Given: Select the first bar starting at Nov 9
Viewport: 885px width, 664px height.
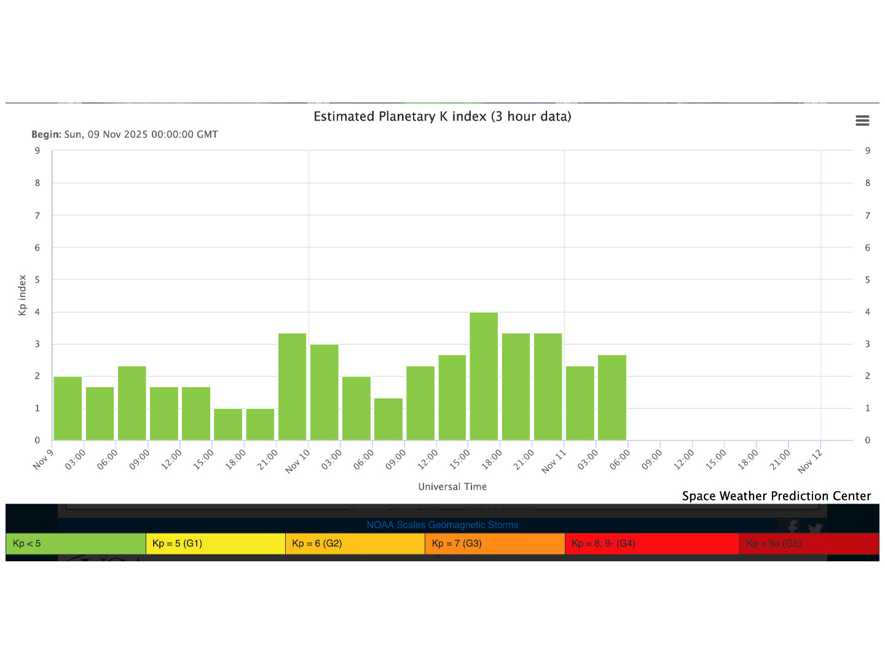Looking at the screenshot, I should pos(68,408).
